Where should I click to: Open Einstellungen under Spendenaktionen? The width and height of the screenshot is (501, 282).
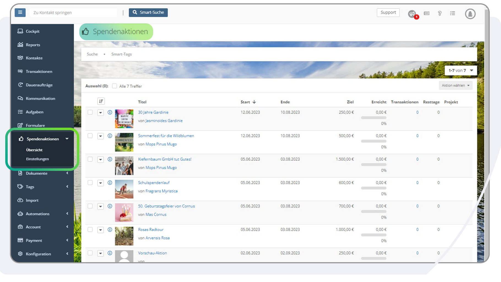(37, 159)
